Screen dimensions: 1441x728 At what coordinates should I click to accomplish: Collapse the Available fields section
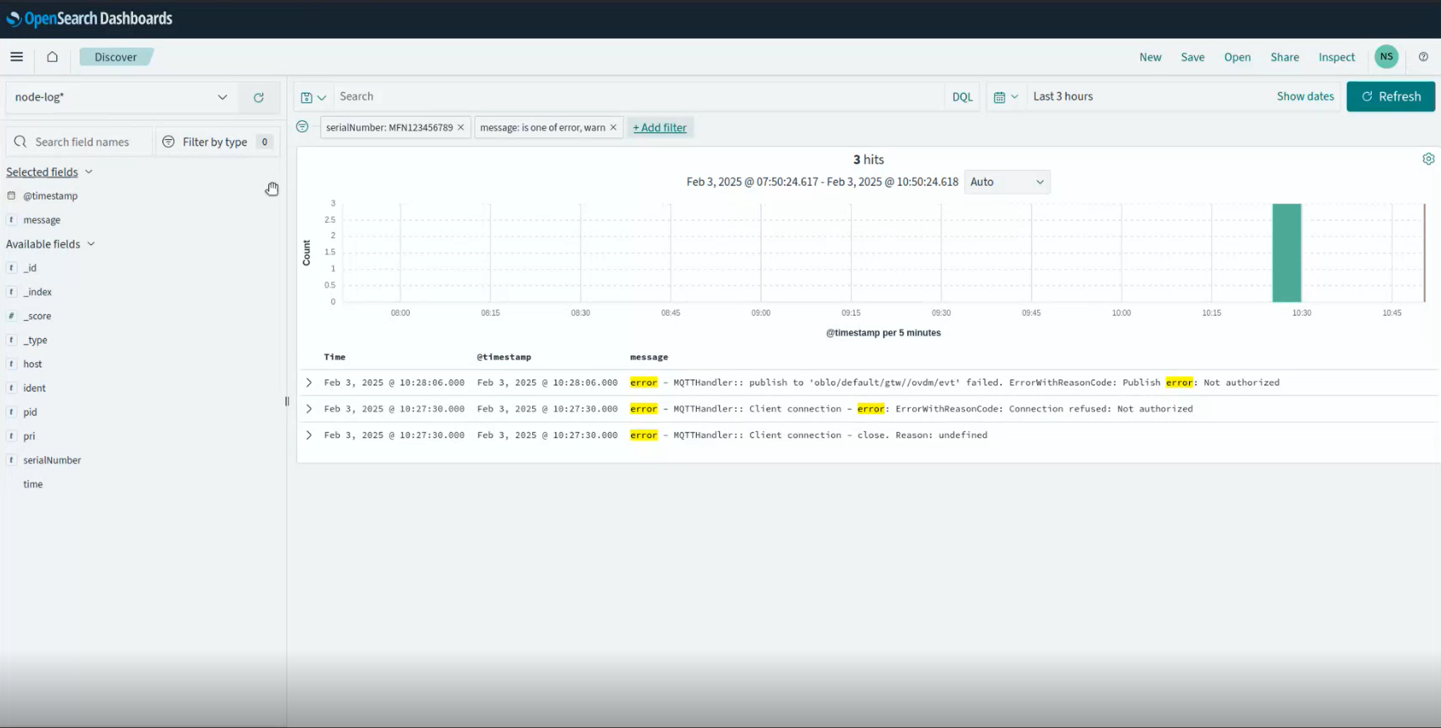point(91,244)
